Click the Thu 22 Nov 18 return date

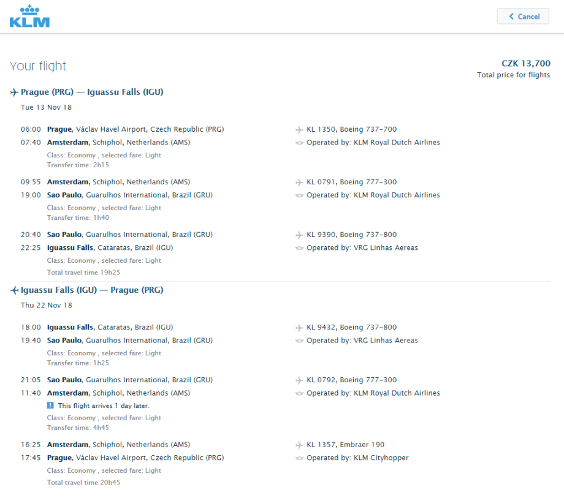[x=46, y=305]
